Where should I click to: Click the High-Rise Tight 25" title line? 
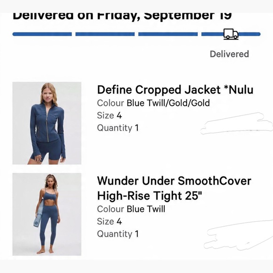149,196
